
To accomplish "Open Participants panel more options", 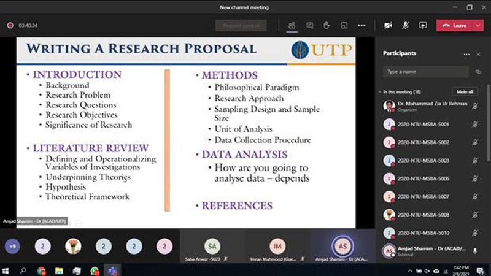I will click(x=466, y=54).
